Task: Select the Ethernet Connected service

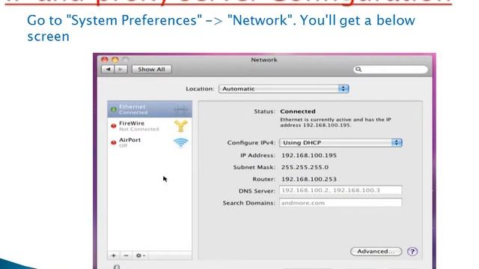Action: [x=150, y=109]
